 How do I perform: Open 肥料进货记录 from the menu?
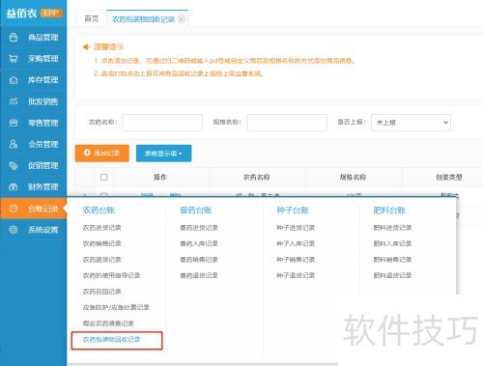392,228
